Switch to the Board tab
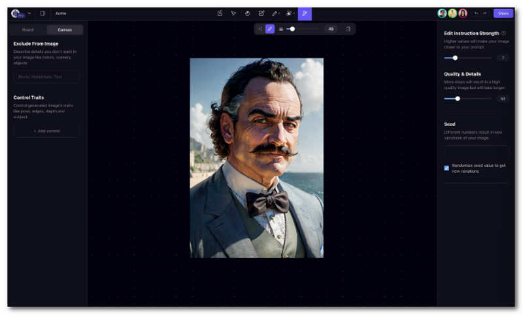 [x=28, y=29]
